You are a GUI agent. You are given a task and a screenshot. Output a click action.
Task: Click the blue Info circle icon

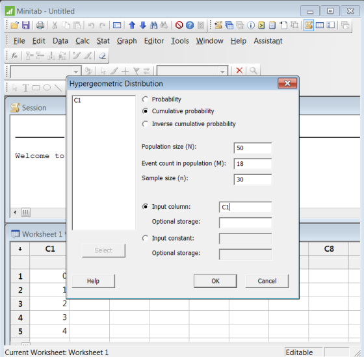(251, 25)
